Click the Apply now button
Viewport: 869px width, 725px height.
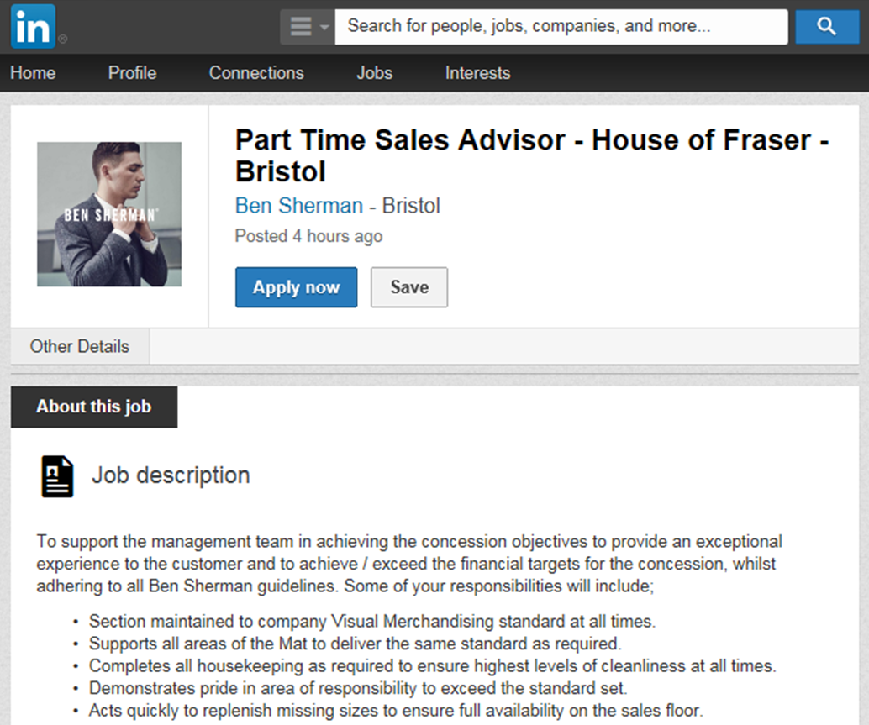point(297,287)
